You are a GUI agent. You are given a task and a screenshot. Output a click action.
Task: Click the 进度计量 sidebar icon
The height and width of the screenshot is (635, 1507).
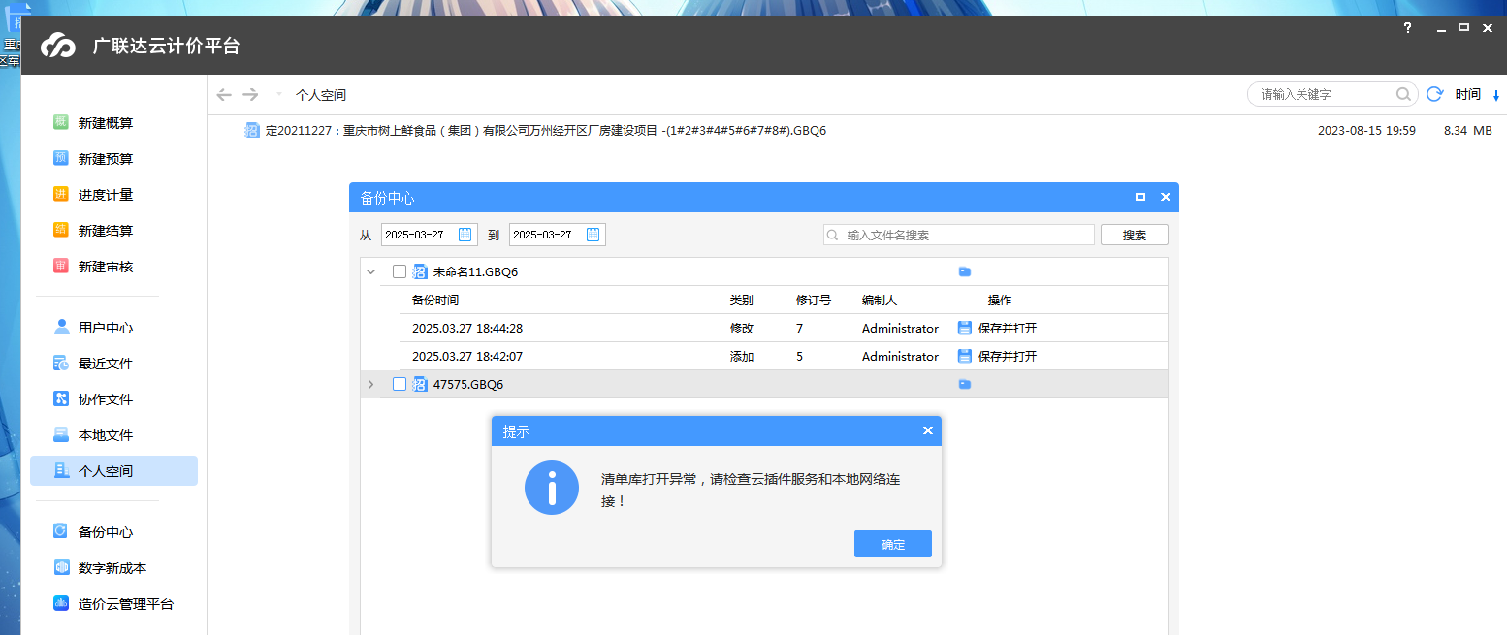tap(61, 194)
